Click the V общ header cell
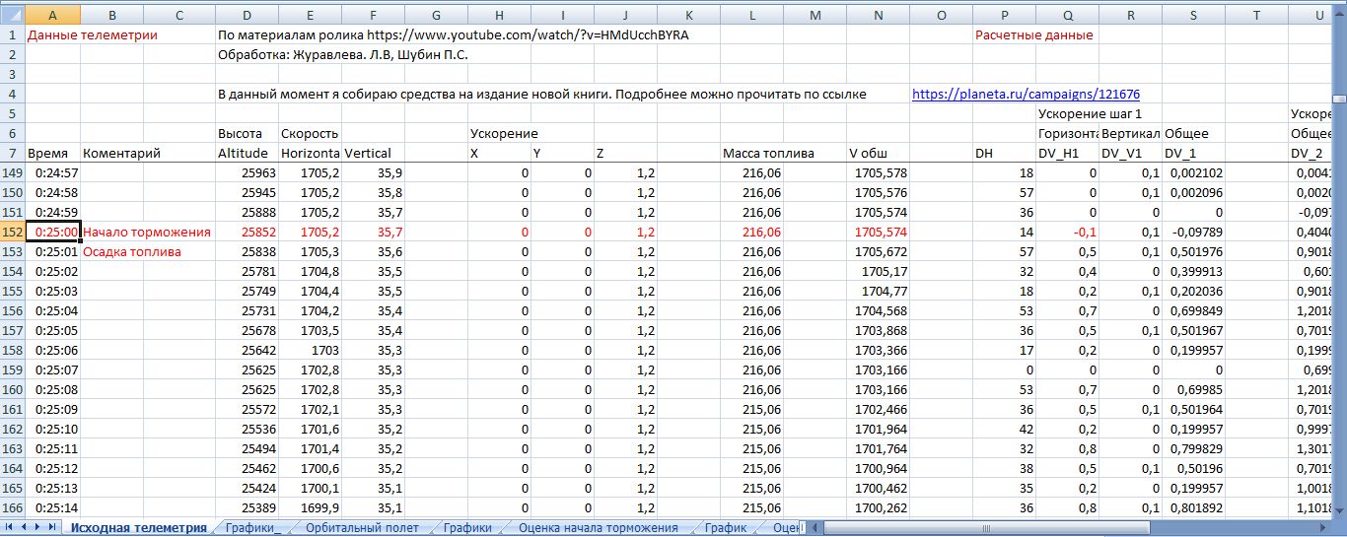This screenshot has height=537, width=1347. pos(878,153)
